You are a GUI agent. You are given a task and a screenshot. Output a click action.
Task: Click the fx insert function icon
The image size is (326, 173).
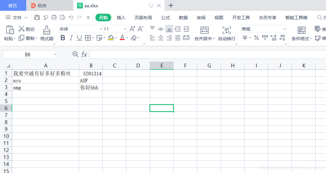tap(84, 54)
